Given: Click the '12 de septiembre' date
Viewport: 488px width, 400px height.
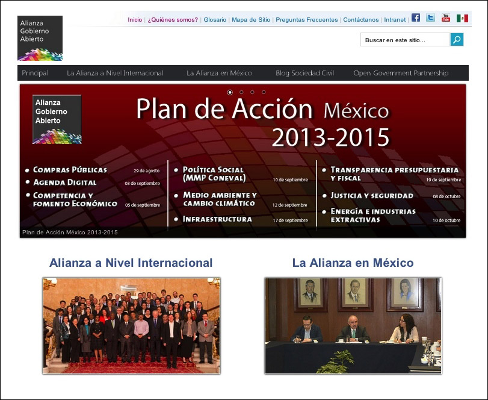Looking at the screenshot, I should (290, 205).
